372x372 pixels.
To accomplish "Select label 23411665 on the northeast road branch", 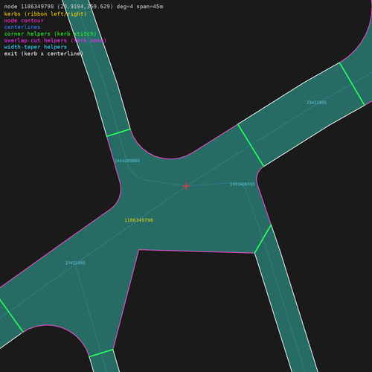I will (x=316, y=103).
